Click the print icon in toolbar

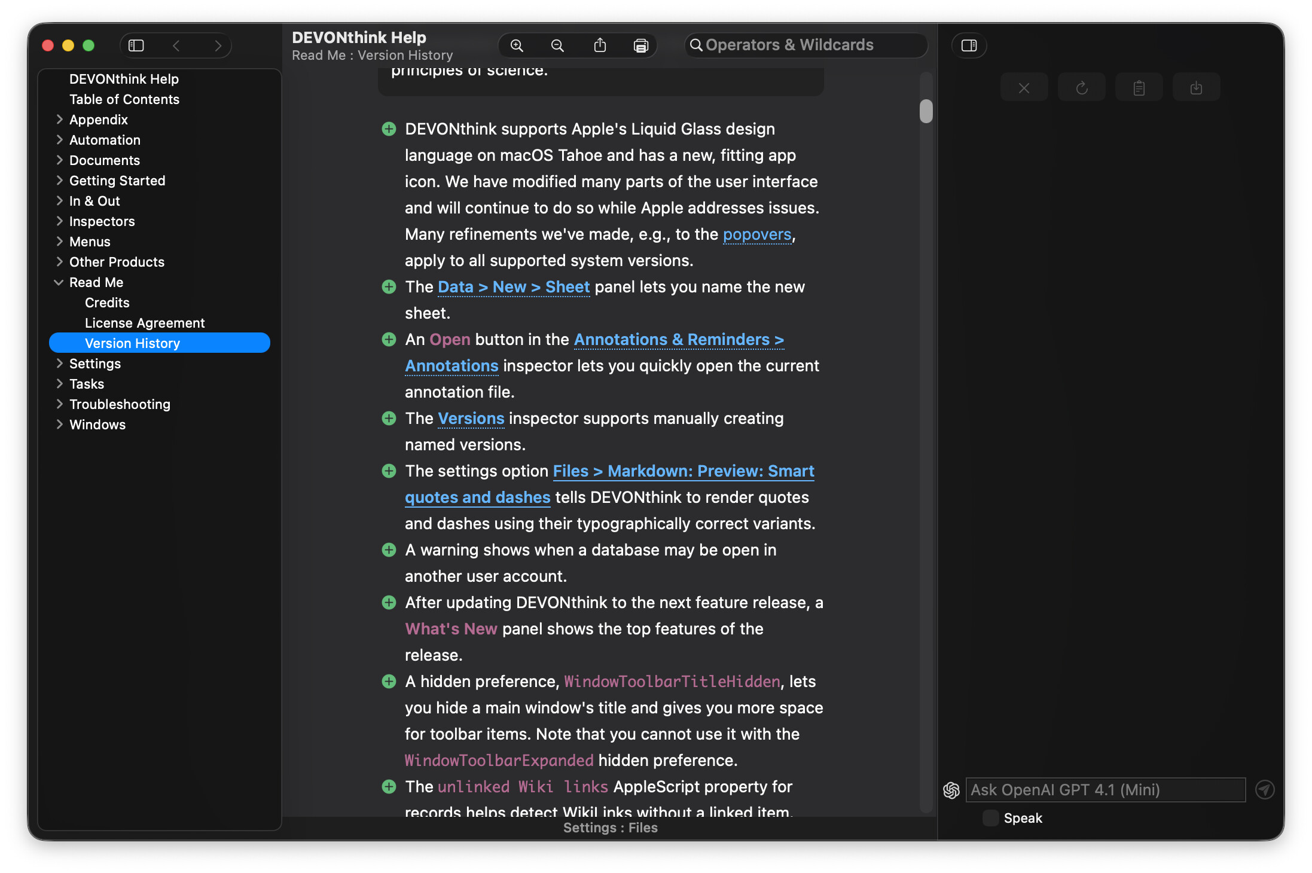click(x=640, y=45)
